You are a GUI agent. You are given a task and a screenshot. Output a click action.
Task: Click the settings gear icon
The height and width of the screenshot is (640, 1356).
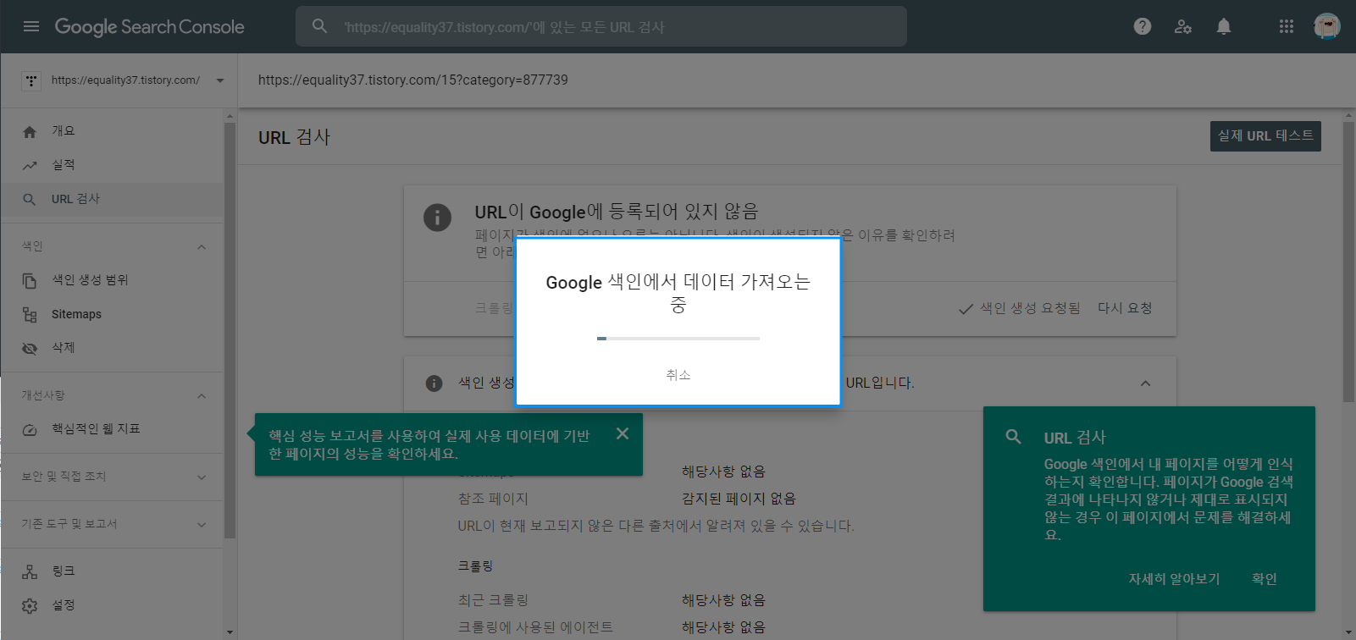pos(30,606)
